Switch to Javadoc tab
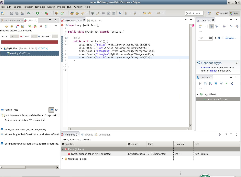The width and height of the screenshot is (241, 177). click(x=87, y=135)
